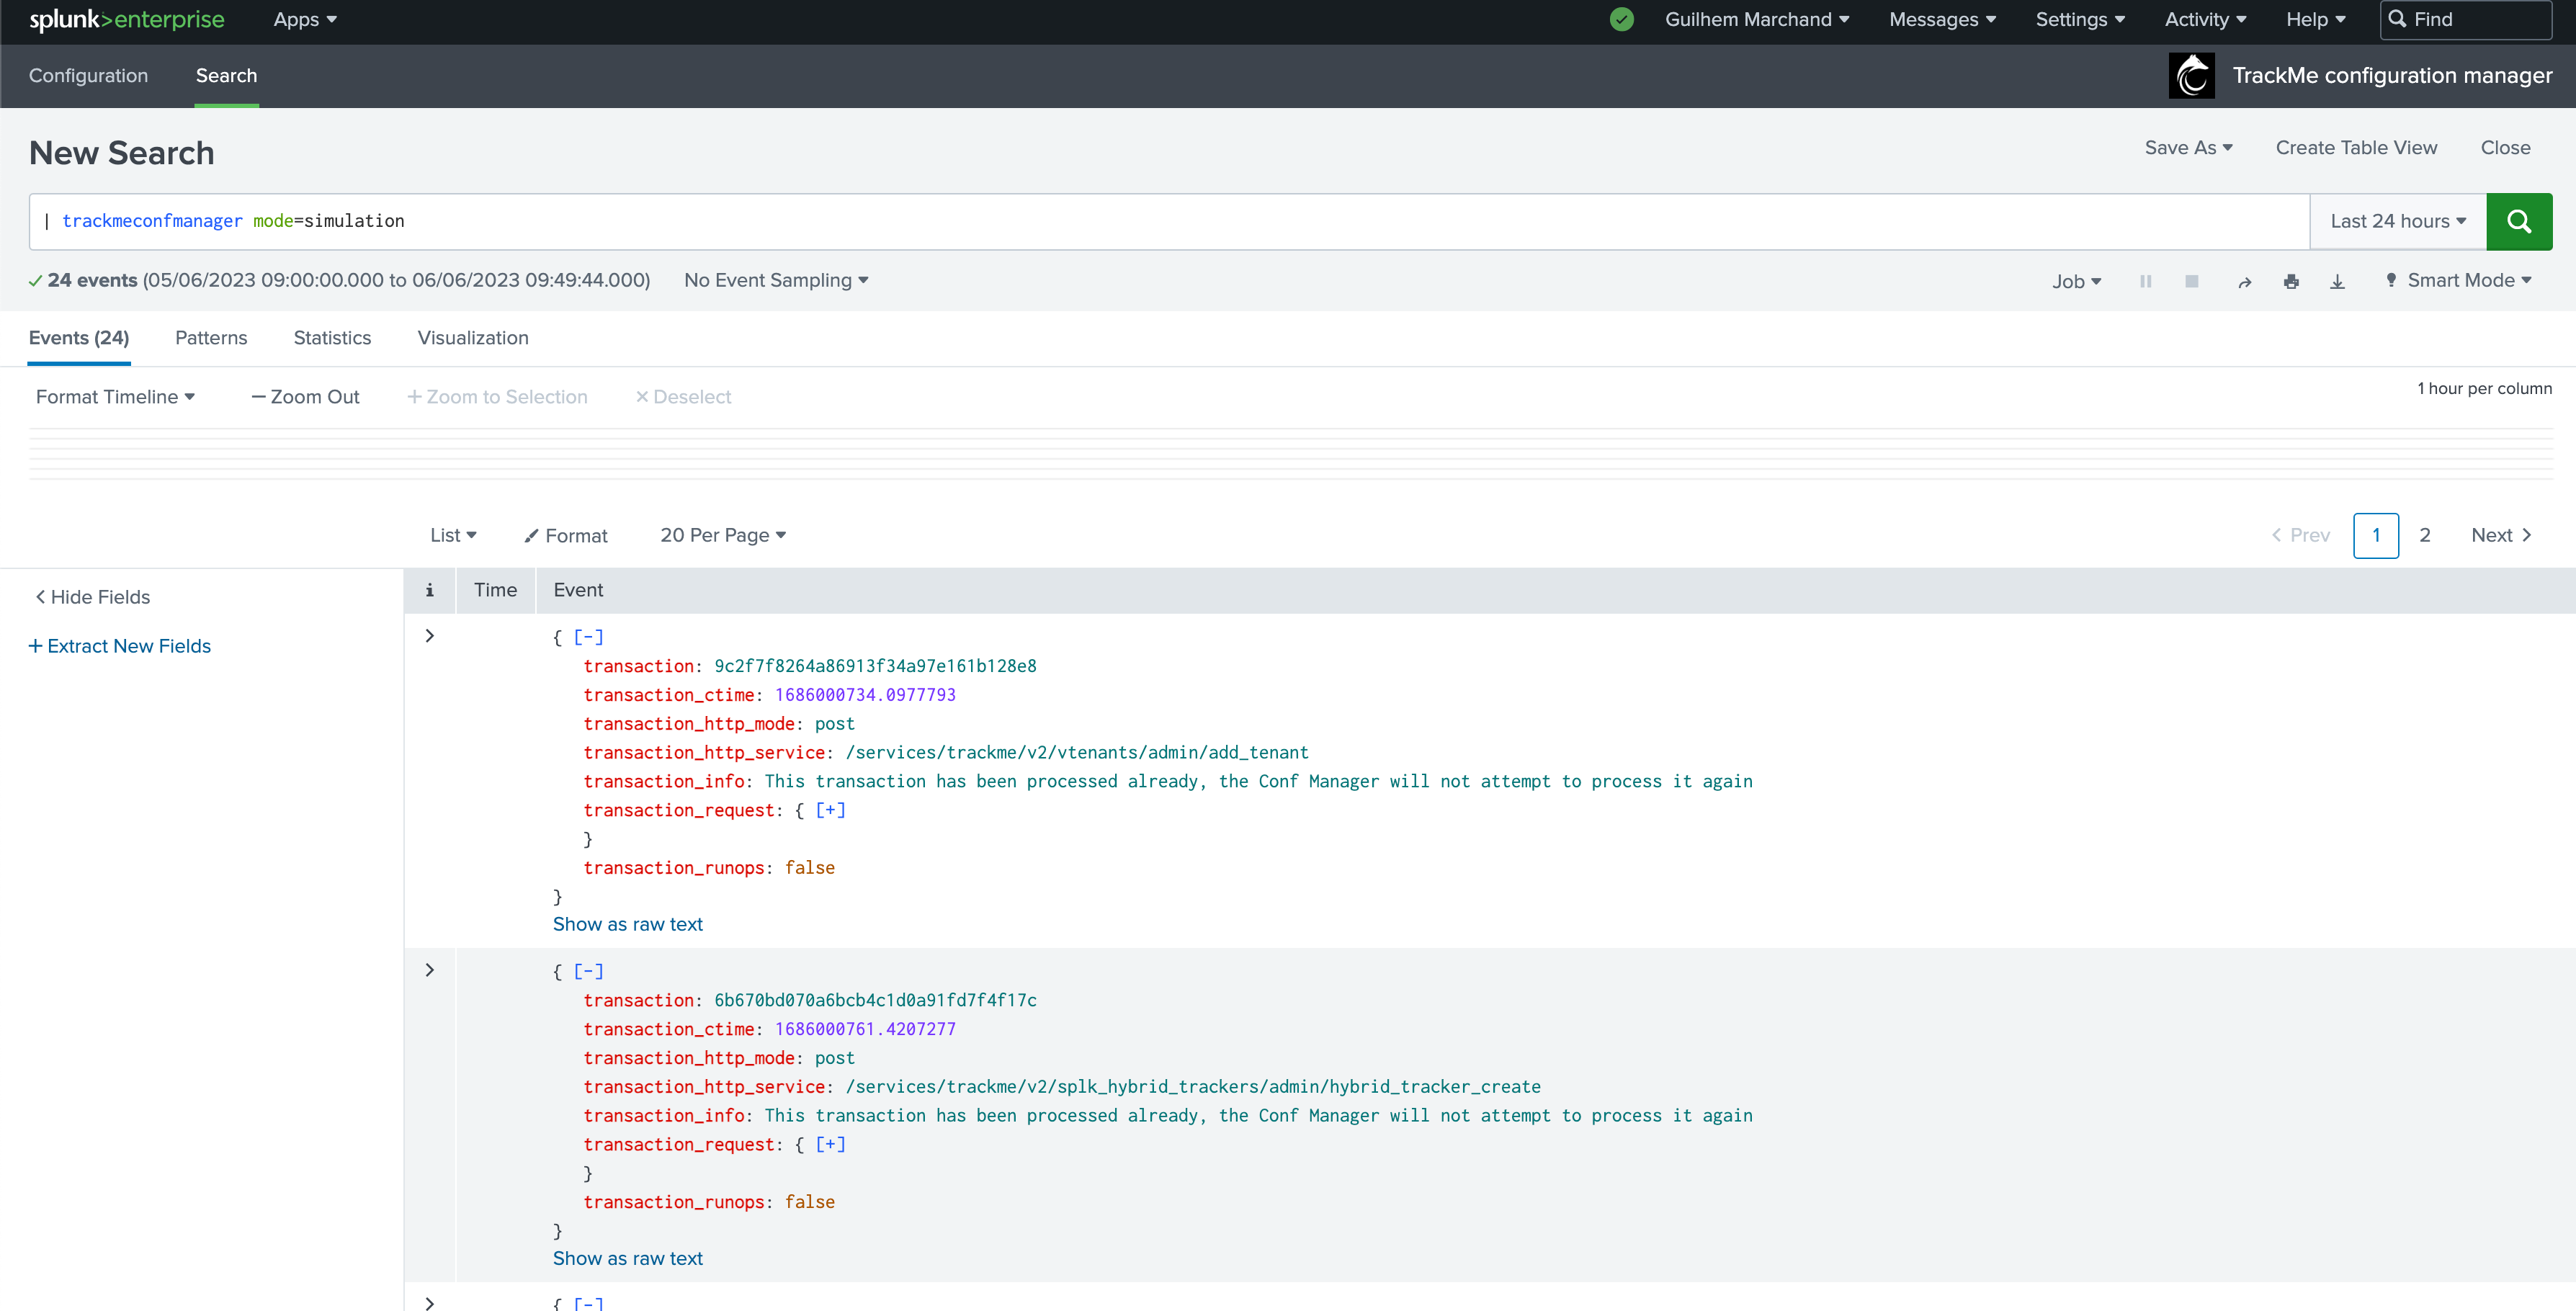Open the Job dropdown menu
This screenshot has height=1311, width=2576.
point(2076,282)
